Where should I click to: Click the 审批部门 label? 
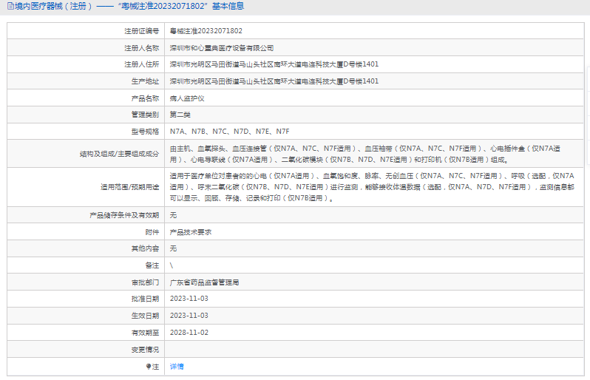145,282
